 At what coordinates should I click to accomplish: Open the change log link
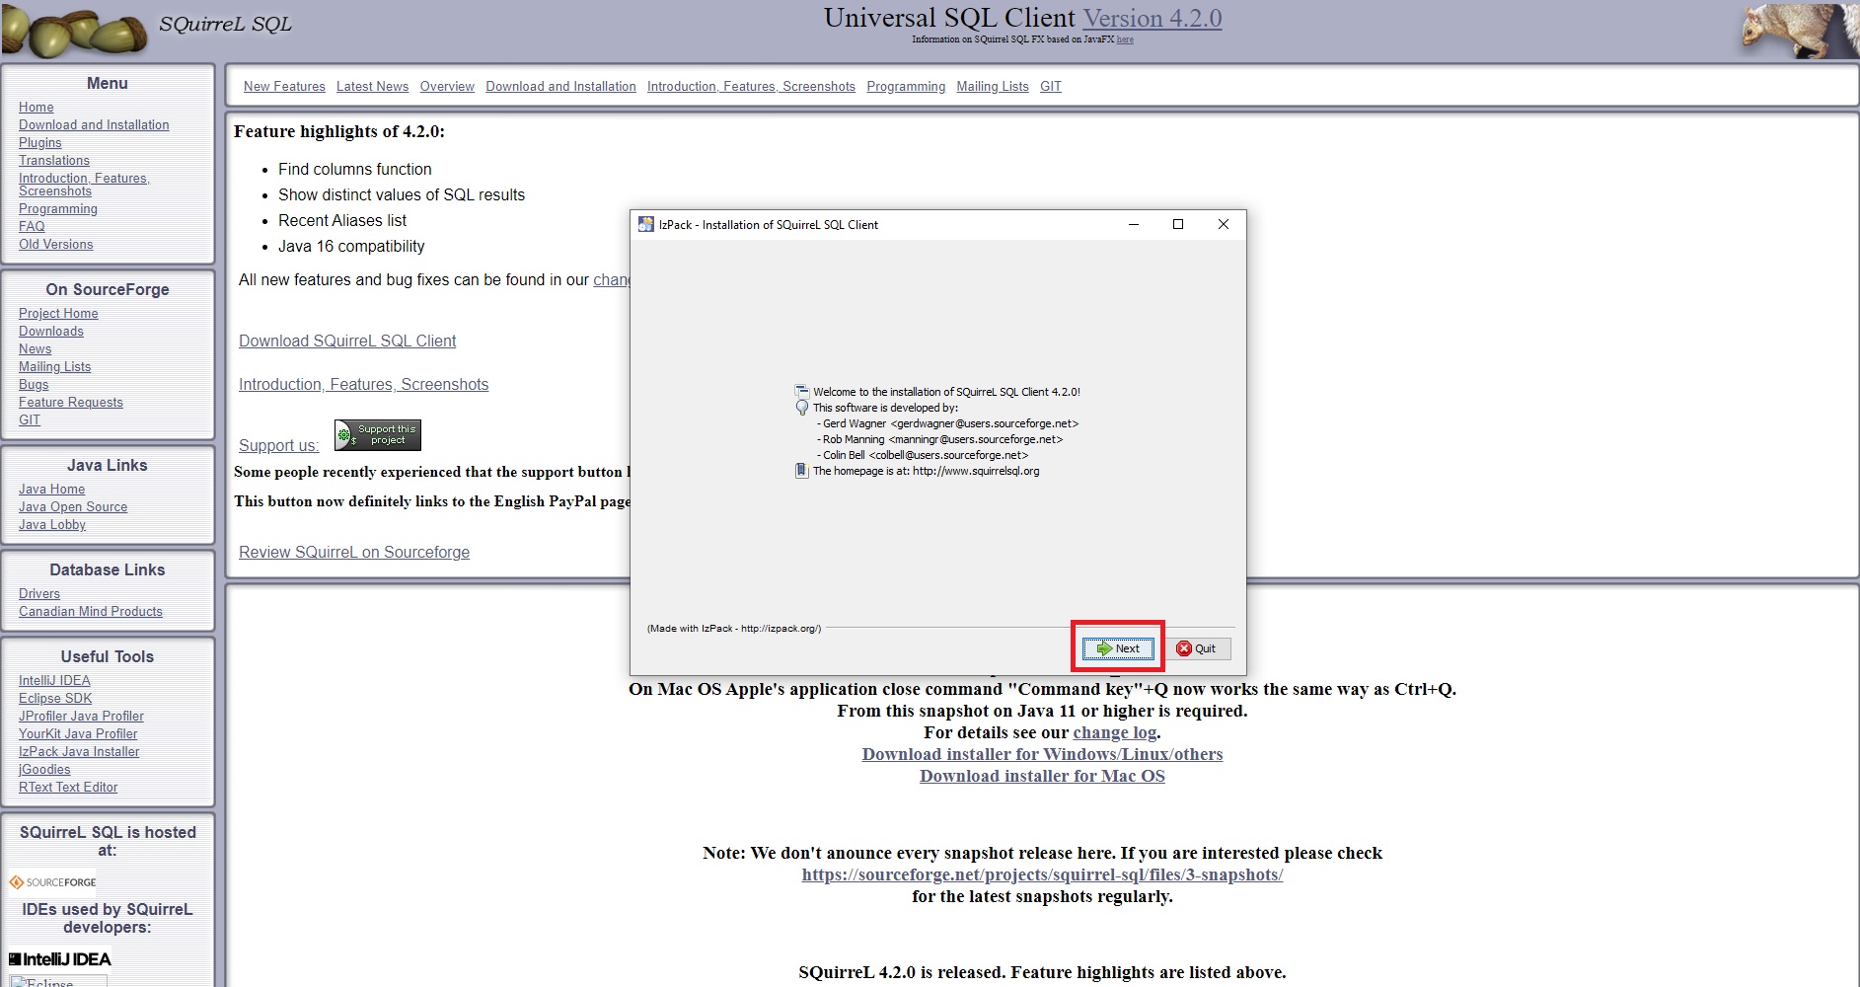(x=1115, y=732)
